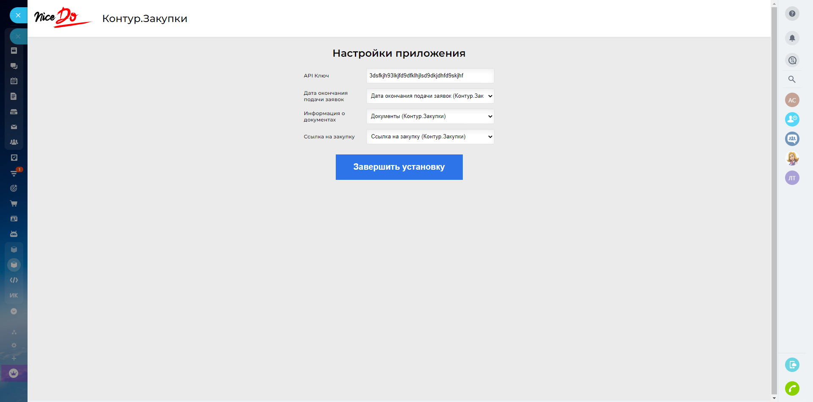Click the plus icon in left sidebar
The width and height of the screenshot is (813, 402).
tap(14, 358)
